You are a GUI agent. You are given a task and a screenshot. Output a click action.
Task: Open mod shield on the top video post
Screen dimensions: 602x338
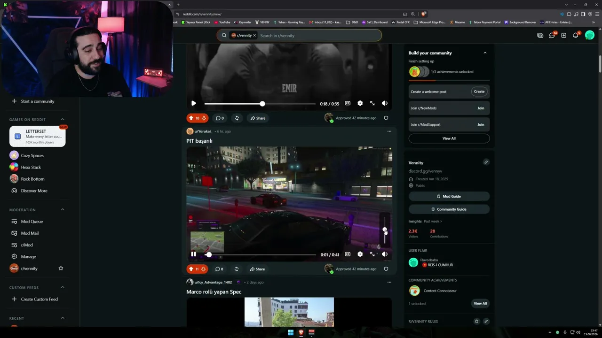[386, 118]
